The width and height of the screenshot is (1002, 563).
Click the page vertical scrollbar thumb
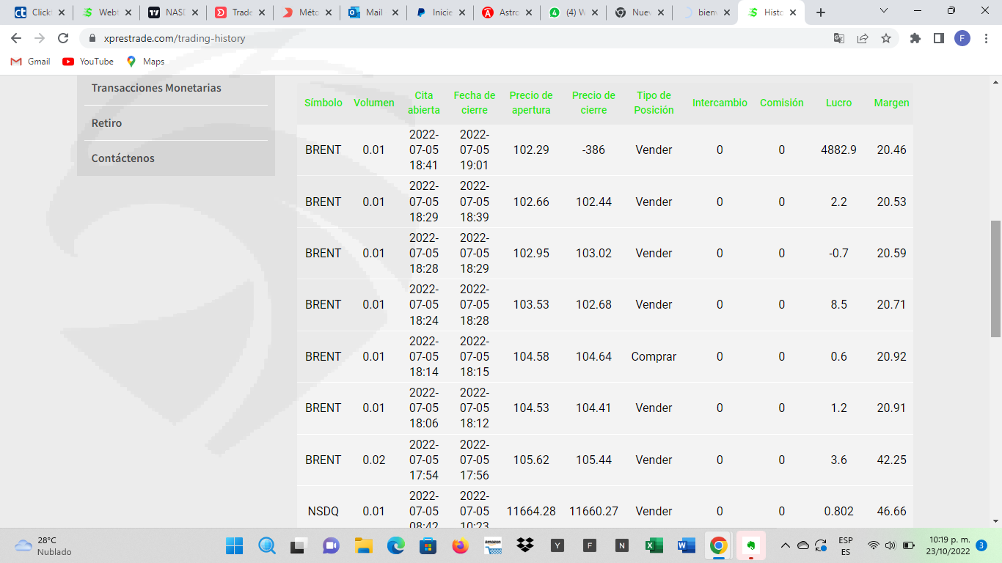[x=996, y=278]
